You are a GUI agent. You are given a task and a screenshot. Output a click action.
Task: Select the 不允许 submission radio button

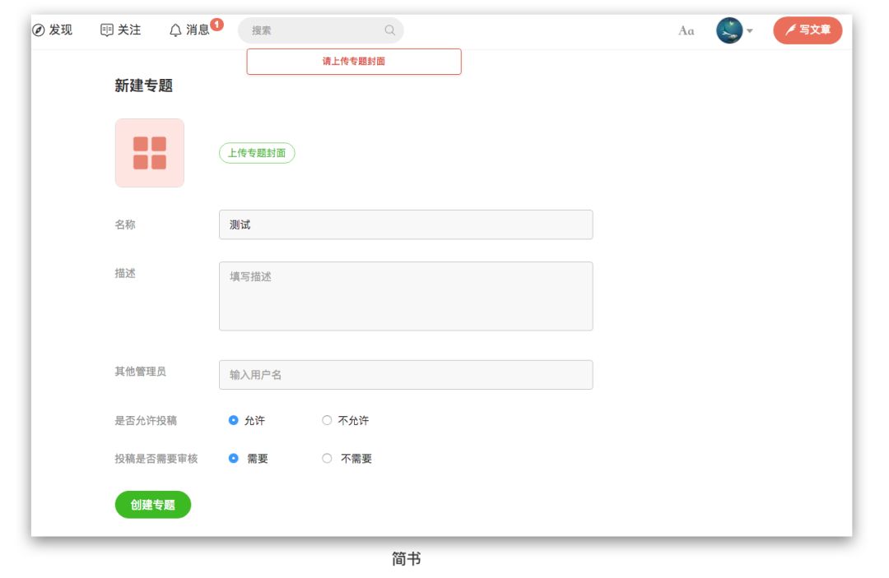(x=327, y=420)
